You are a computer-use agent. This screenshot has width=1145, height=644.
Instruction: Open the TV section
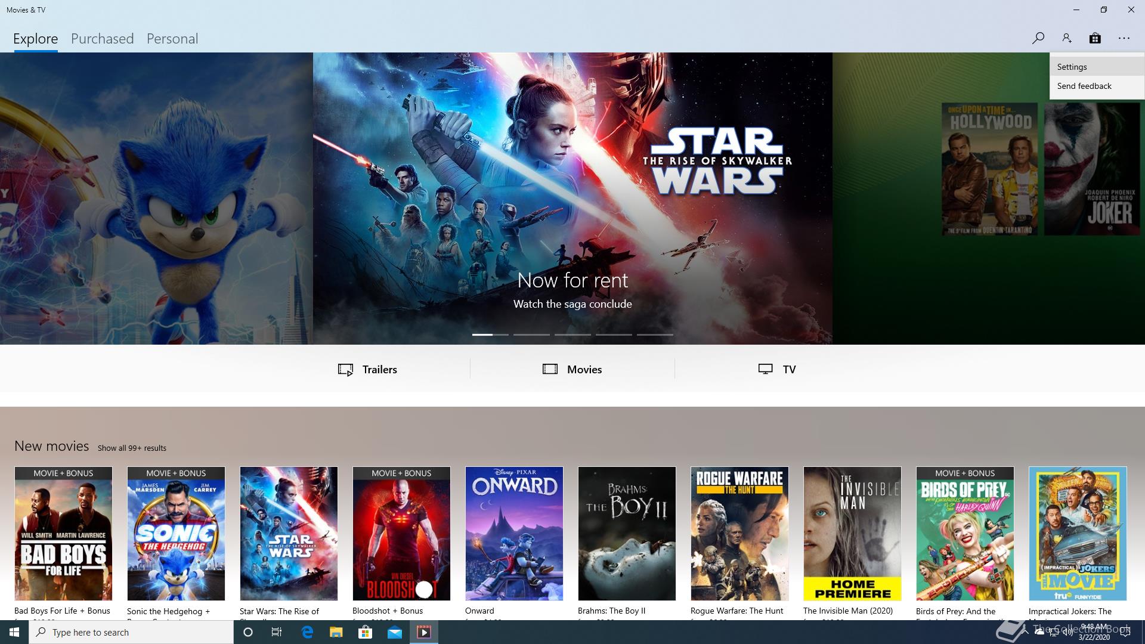777,369
